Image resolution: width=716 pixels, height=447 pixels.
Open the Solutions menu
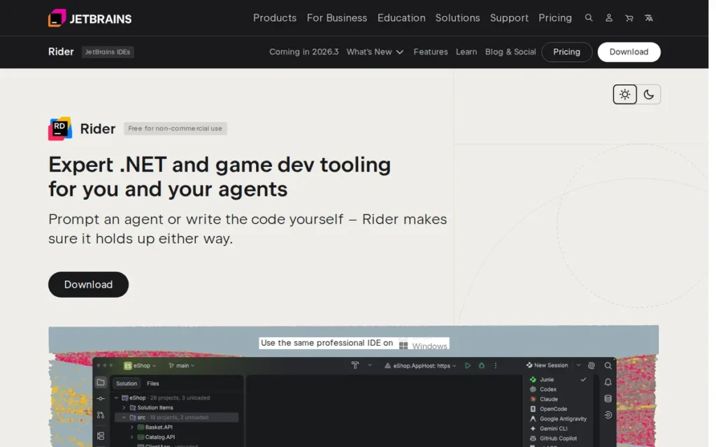coord(457,17)
